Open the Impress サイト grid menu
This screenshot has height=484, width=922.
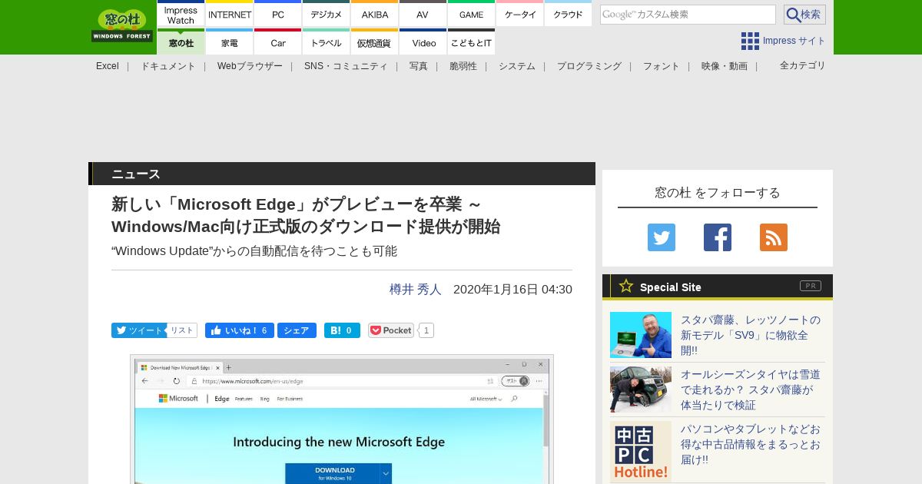point(783,41)
